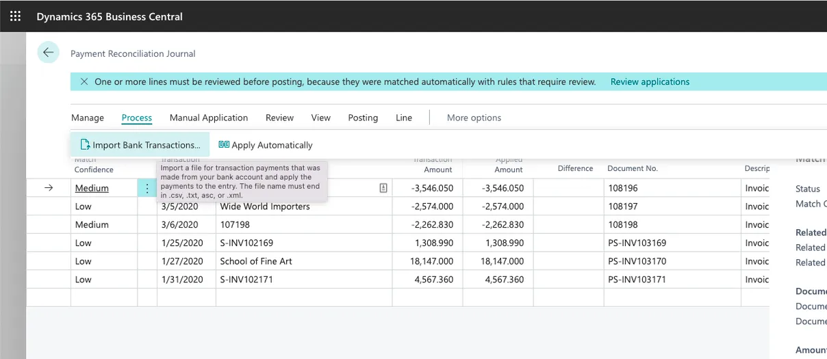The image size is (827, 359).
Task: Click the 107198 description cell
Action: pos(304,224)
